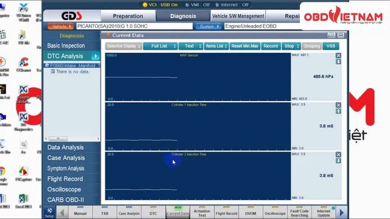Select Current Data in bottom toolbar
Screen dimensions: 390x219
pos(177,212)
